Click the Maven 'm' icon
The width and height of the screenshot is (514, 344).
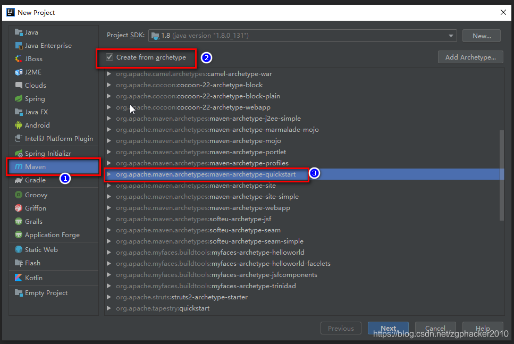pos(19,166)
